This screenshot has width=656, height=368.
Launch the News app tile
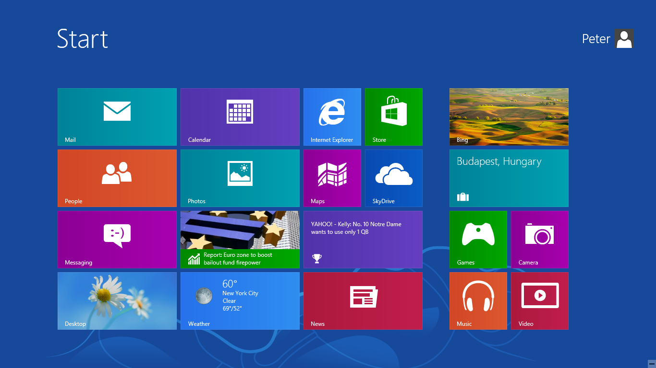[x=363, y=301]
